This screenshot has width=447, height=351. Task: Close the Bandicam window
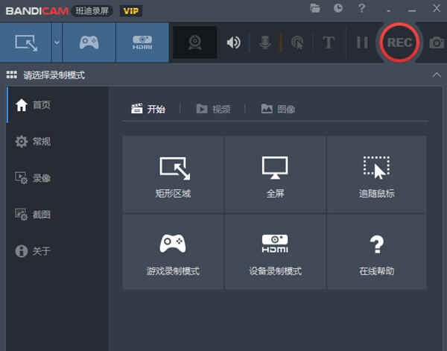coord(437,8)
